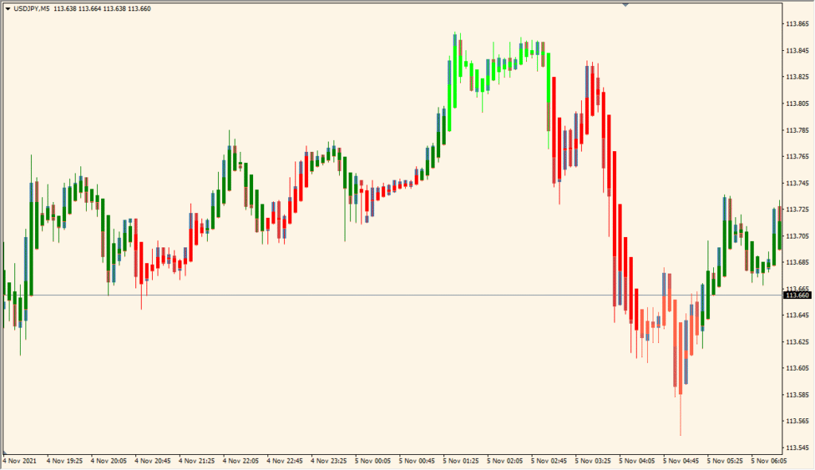
Task: Click the 113.585 price scale label
Action: pyautogui.click(x=797, y=394)
